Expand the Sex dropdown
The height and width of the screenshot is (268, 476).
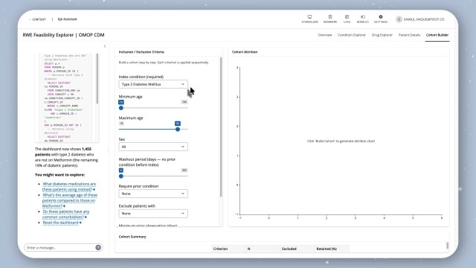coord(153,147)
